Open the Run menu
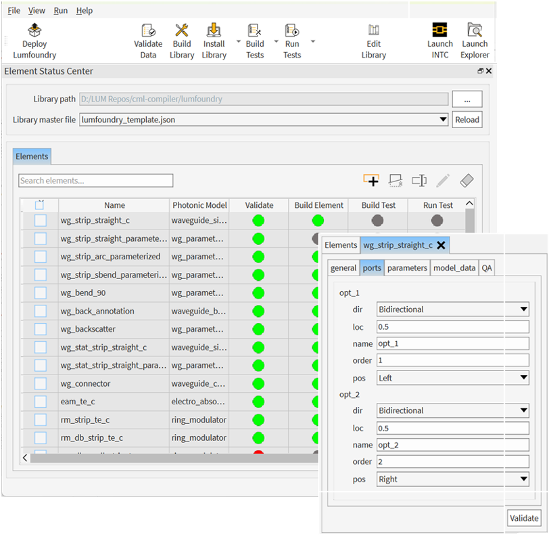This screenshot has width=549, height=535. pyautogui.click(x=61, y=11)
